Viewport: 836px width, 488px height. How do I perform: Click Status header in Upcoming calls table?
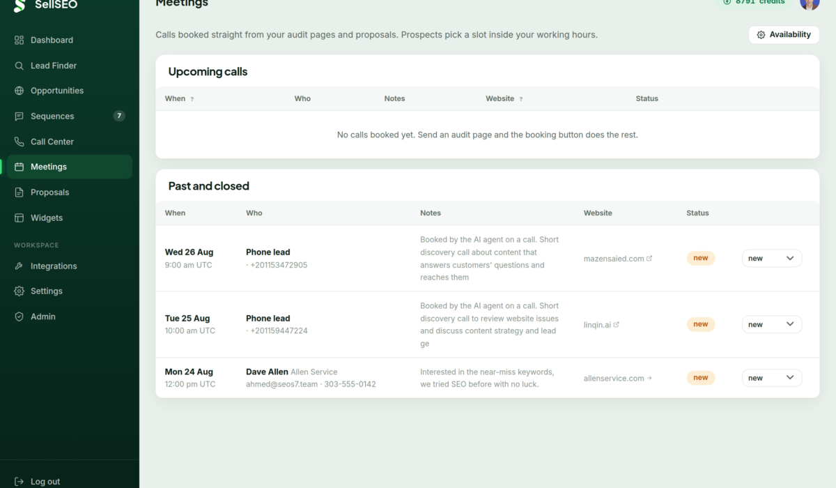647,99
